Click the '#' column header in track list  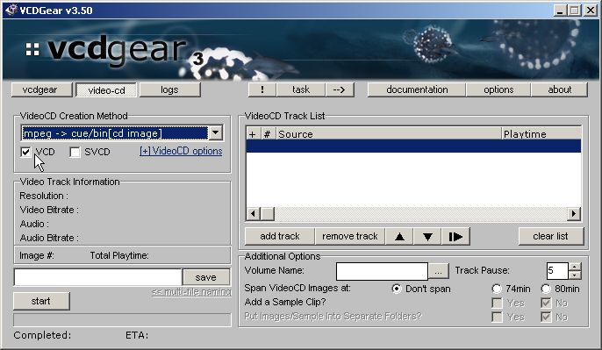click(267, 134)
